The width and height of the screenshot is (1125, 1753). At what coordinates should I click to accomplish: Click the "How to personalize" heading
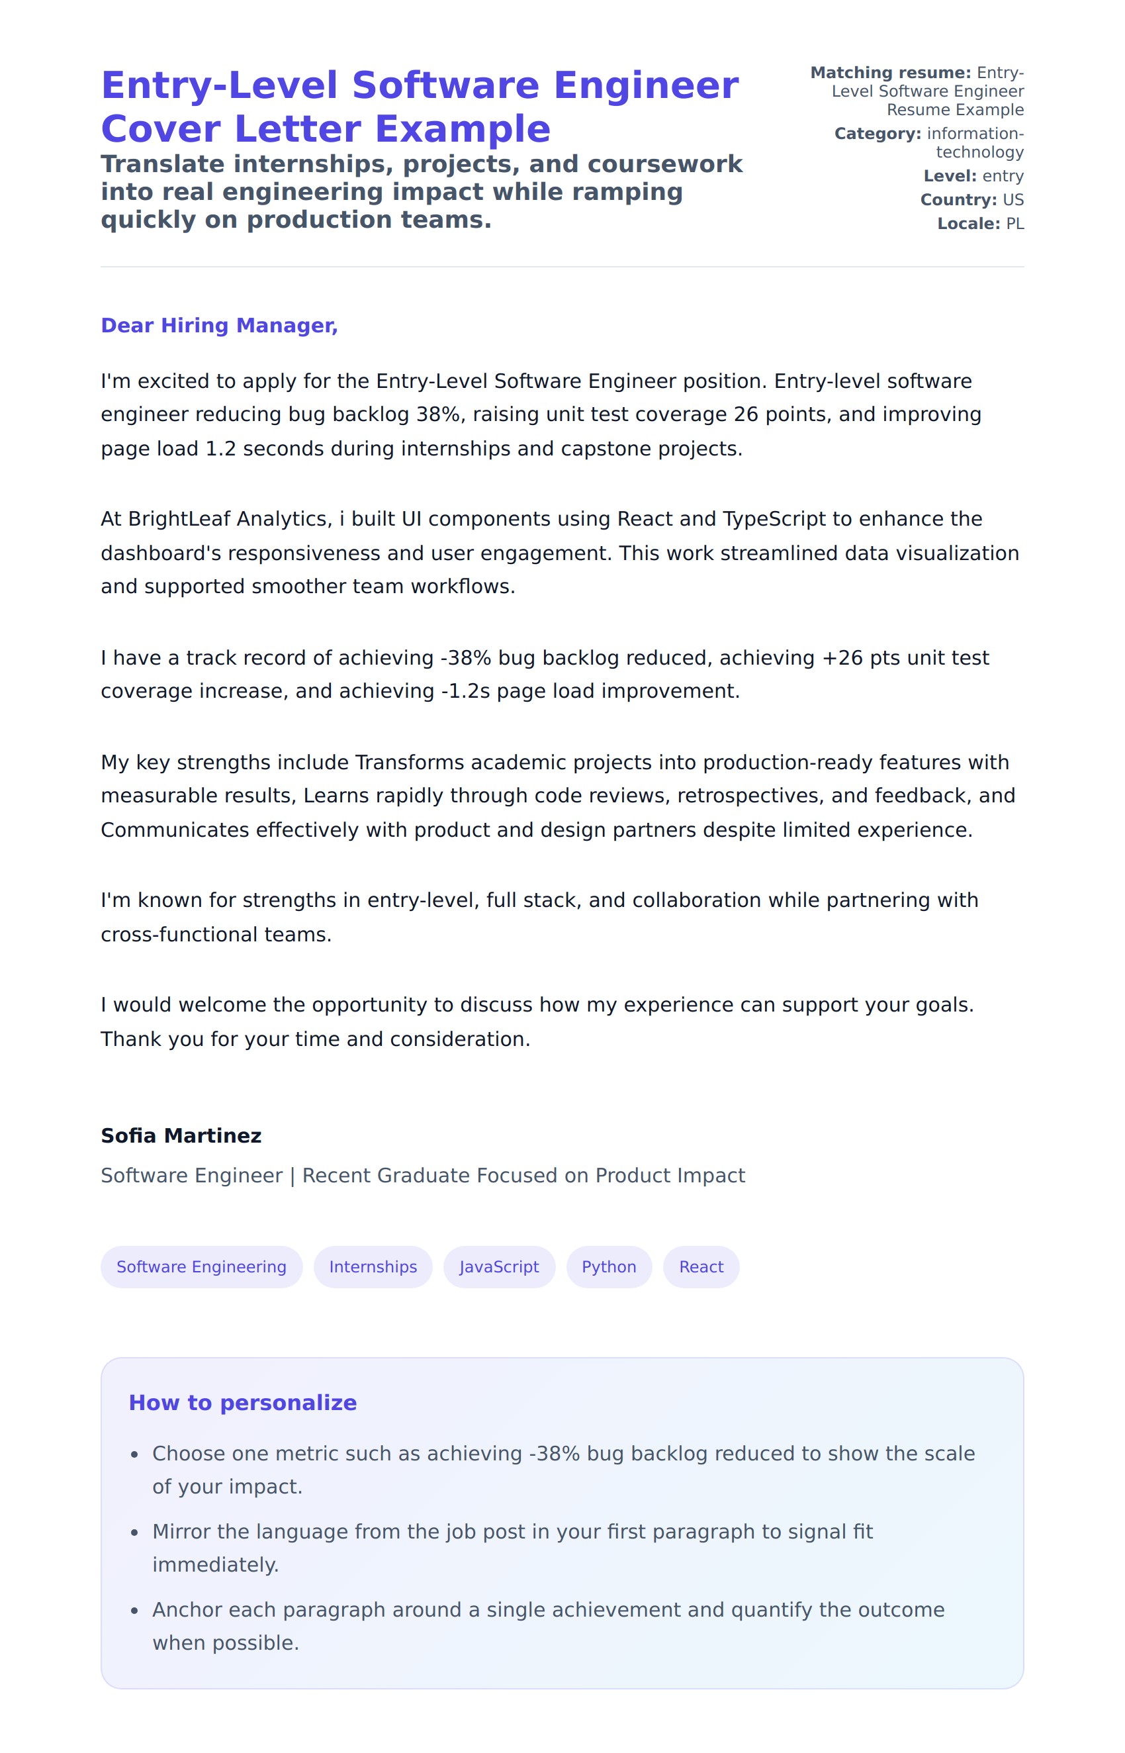pyautogui.click(x=242, y=1402)
